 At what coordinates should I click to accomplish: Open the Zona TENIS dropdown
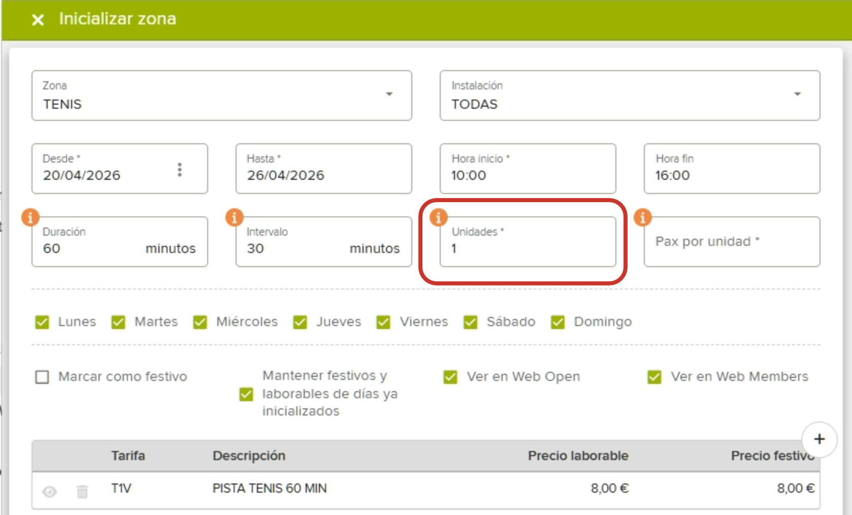coord(221,95)
